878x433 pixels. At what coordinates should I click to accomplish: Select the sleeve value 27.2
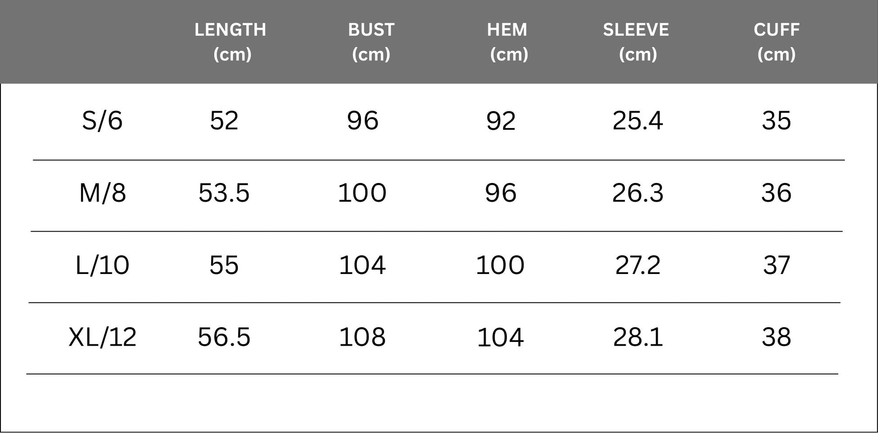click(638, 265)
